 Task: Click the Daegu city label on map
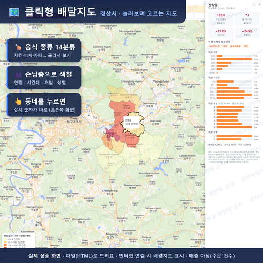click(74, 120)
